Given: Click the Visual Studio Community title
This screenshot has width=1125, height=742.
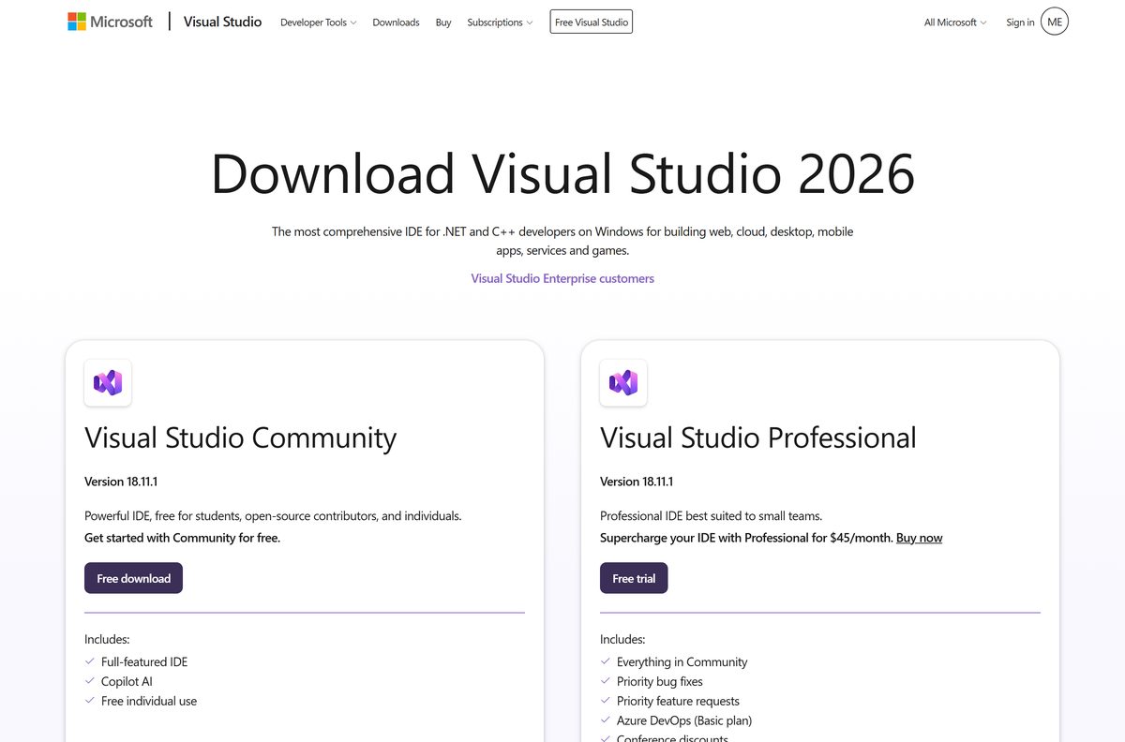Looking at the screenshot, I should [240, 438].
